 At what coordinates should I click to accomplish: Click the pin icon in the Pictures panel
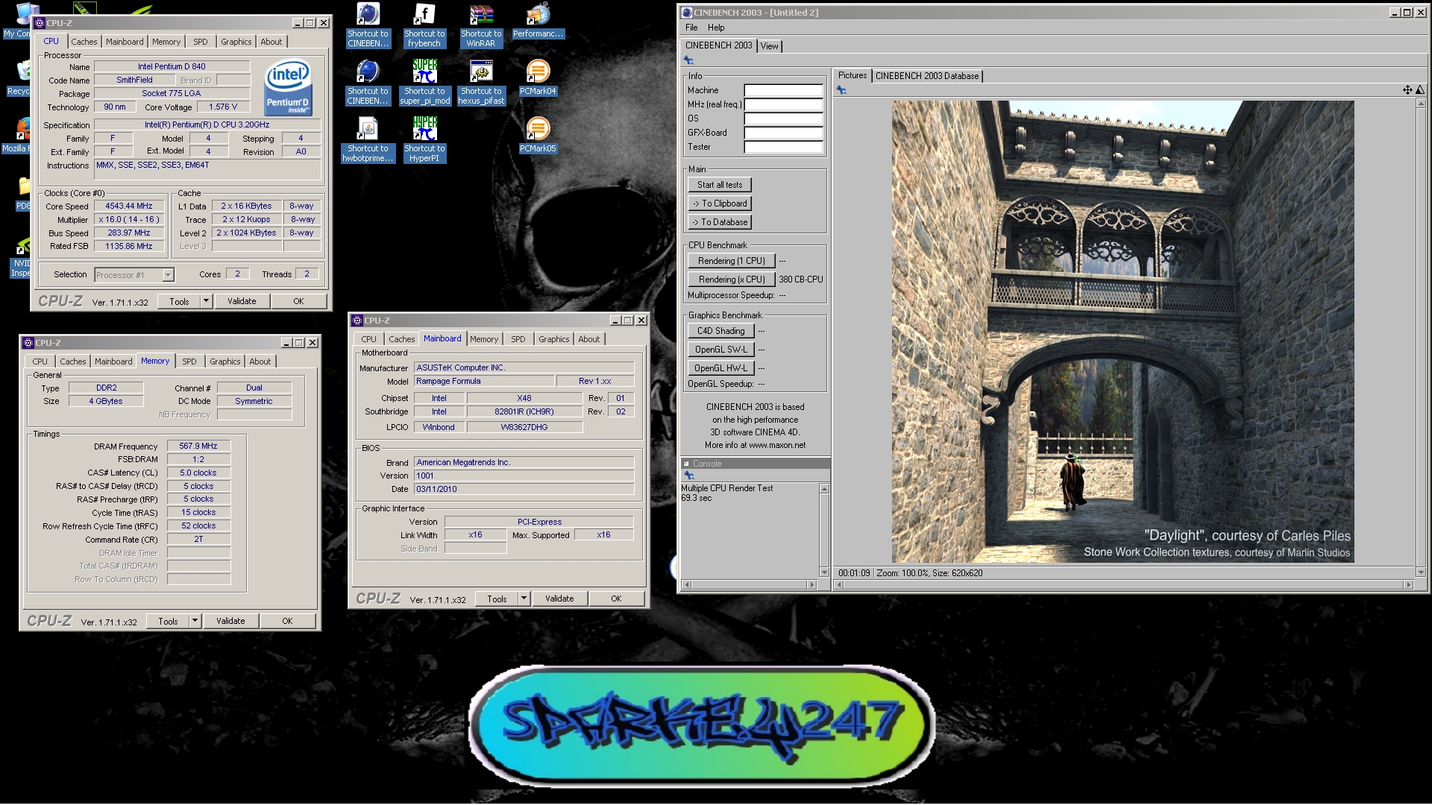point(841,90)
